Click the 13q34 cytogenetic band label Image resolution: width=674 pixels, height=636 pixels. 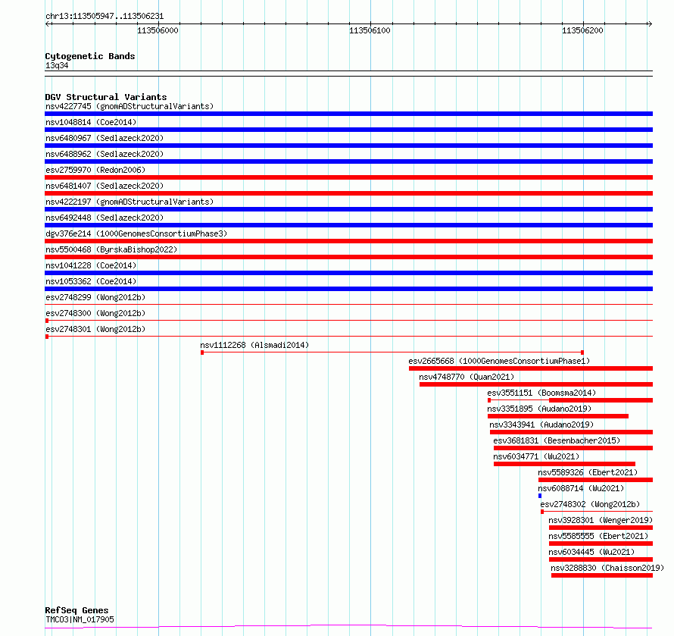57,65
